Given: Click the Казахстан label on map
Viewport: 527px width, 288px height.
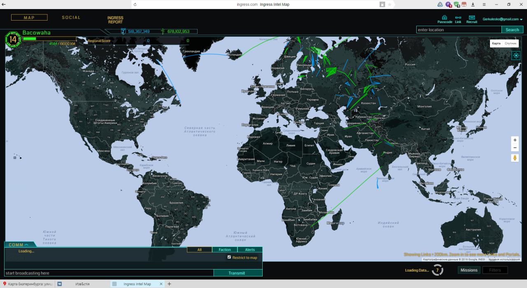Looking at the screenshot, I should (368, 103).
